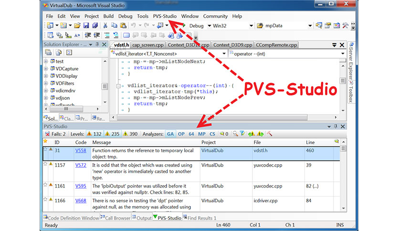
Task: Toggle the CS analyzer filter
Action: point(212,134)
